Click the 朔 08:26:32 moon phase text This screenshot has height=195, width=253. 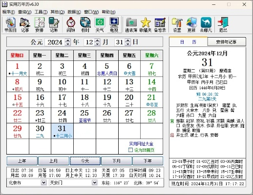[x=208, y=94]
